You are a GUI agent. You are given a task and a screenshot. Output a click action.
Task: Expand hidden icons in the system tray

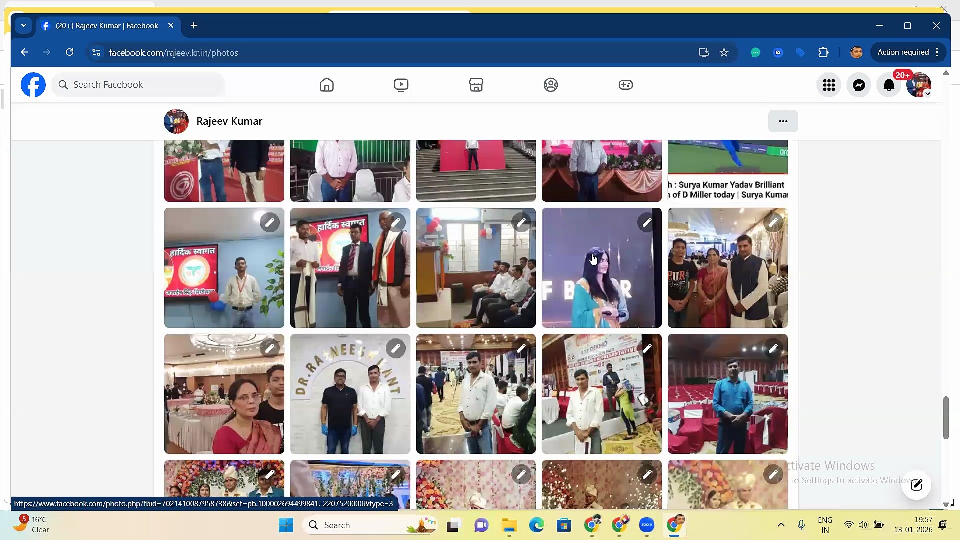tap(780, 525)
